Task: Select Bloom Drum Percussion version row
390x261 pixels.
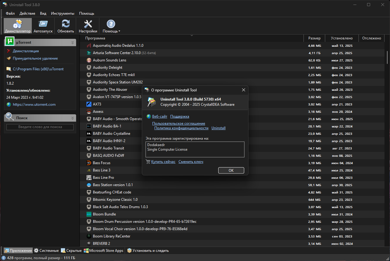Action: 232,222
